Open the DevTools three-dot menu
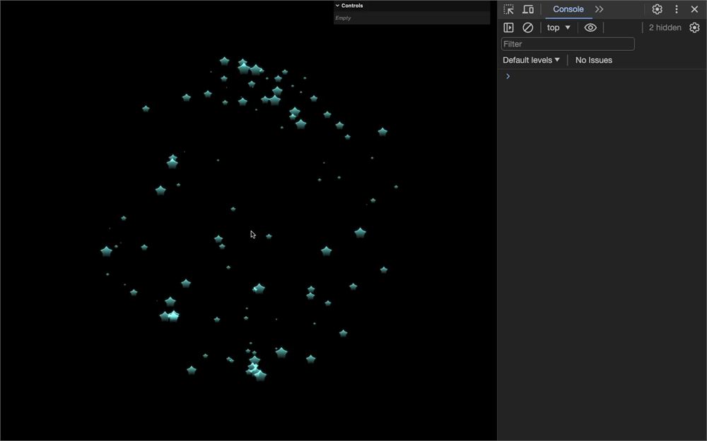 pos(677,9)
